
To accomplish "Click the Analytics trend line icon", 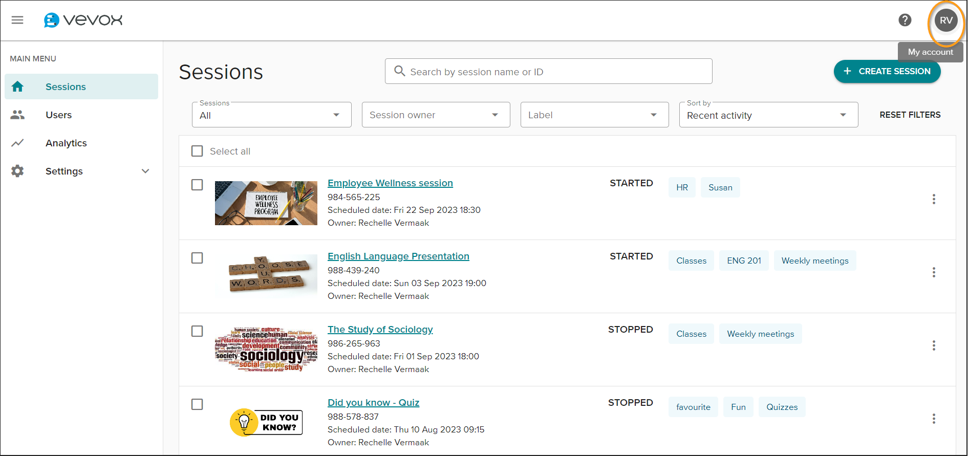I will (x=17, y=143).
